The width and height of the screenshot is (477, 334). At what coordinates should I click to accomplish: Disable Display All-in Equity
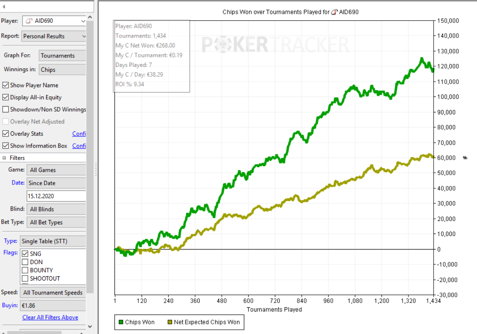point(6,97)
